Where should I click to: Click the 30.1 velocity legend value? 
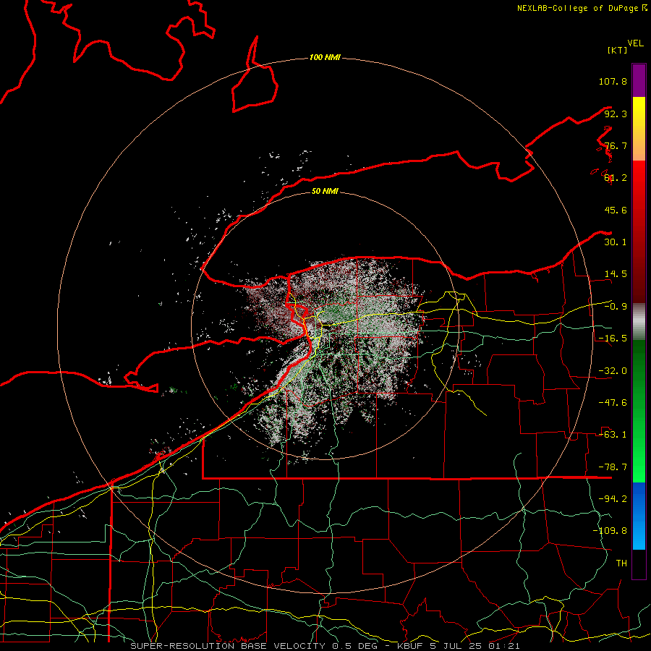coord(616,242)
